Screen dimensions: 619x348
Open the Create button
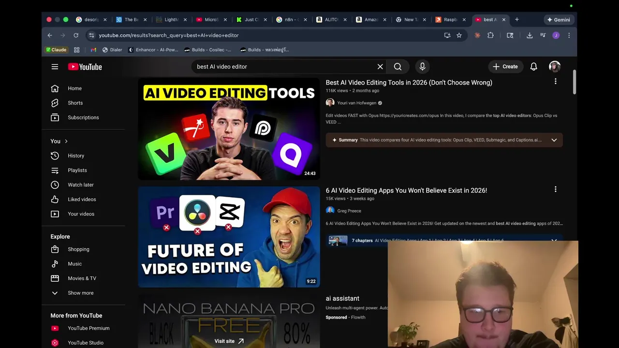(x=505, y=67)
